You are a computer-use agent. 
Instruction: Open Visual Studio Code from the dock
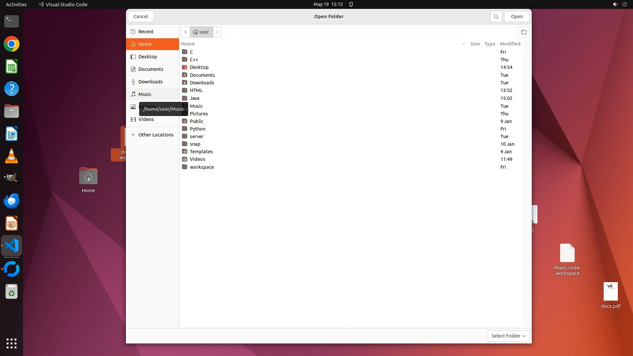12,246
